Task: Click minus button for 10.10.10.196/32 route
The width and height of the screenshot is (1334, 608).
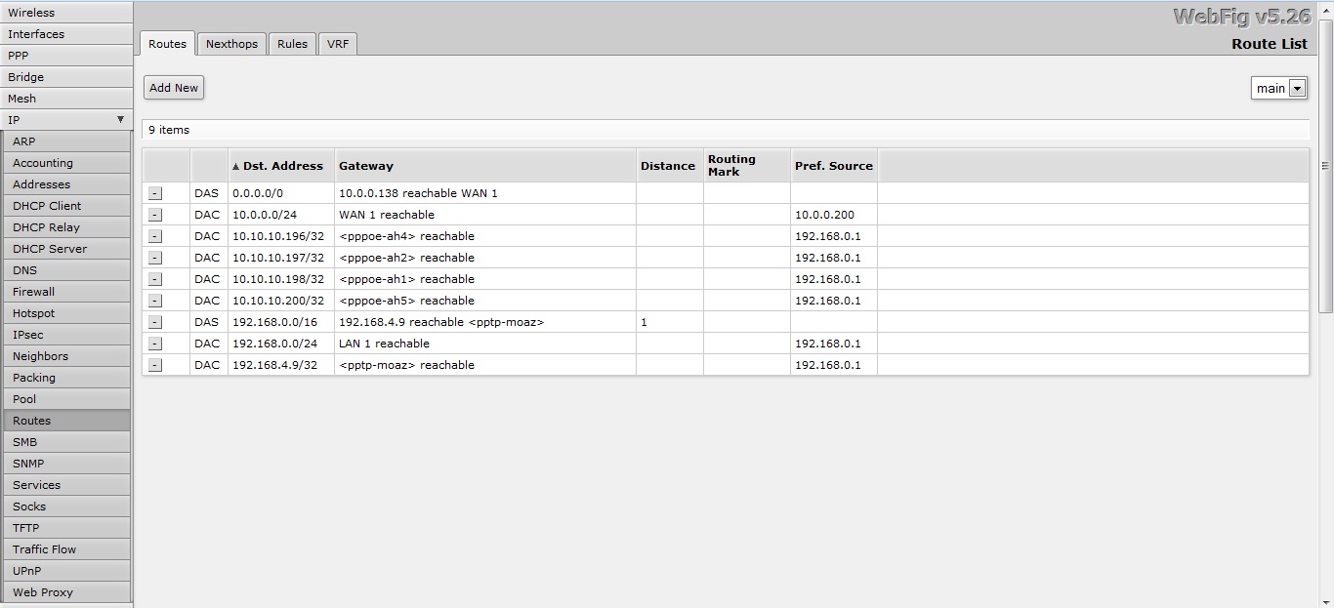Action: click(155, 236)
